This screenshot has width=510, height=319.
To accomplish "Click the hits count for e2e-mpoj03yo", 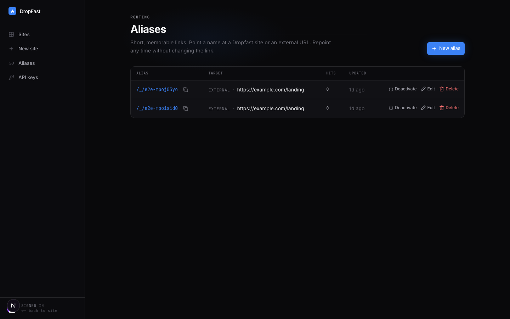I will click(328, 89).
